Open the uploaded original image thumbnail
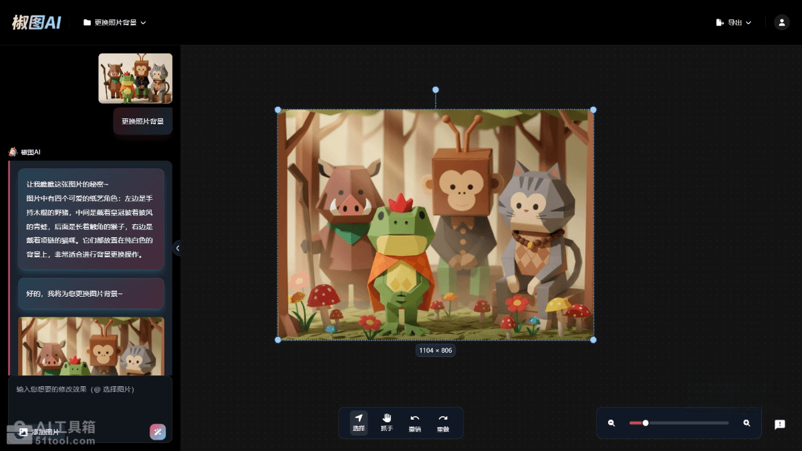Screen dimensions: 802x451 135,78
